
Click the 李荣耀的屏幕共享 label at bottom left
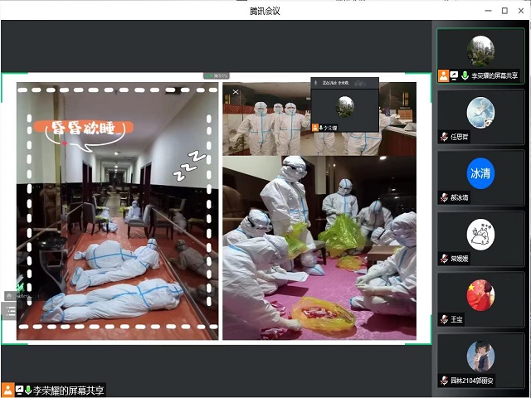pyautogui.click(x=70, y=390)
